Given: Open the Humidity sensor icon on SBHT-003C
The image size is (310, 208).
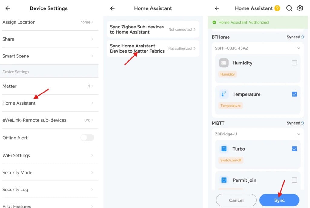Looking at the screenshot, I should [x=223, y=63].
